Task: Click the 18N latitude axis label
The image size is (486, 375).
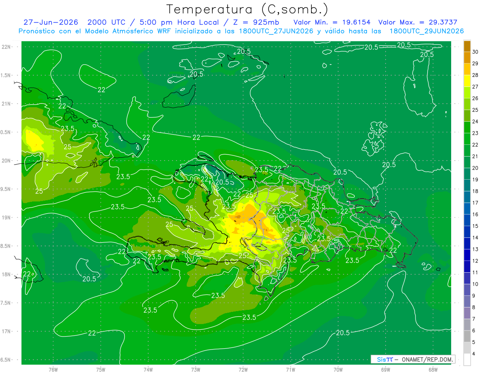Action: [6, 274]
